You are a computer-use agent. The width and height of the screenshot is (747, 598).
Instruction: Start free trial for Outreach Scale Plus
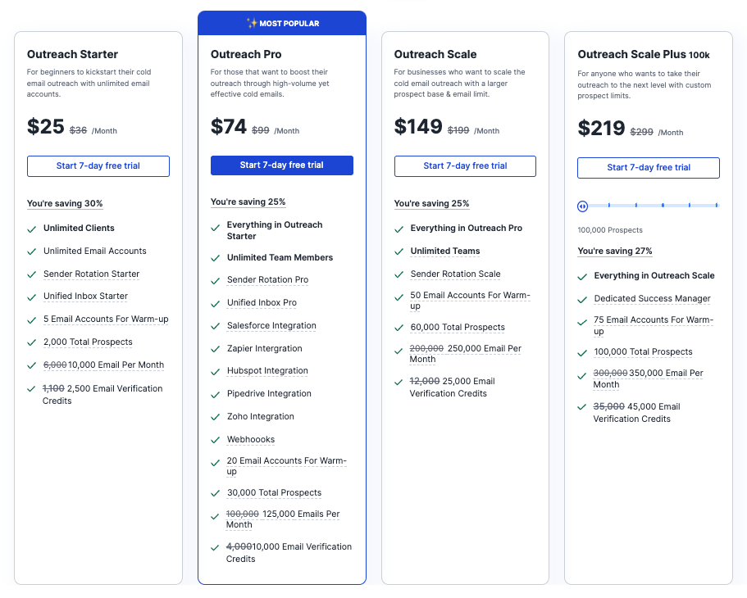coord(649,168)
